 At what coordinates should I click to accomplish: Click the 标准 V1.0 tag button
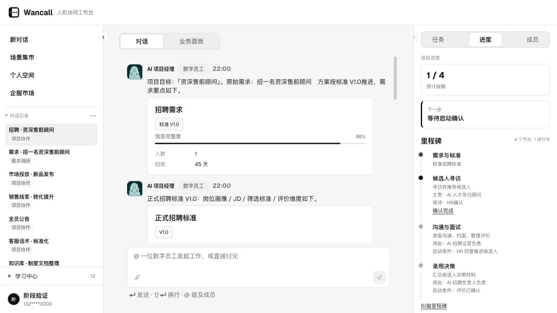point(169,124)
